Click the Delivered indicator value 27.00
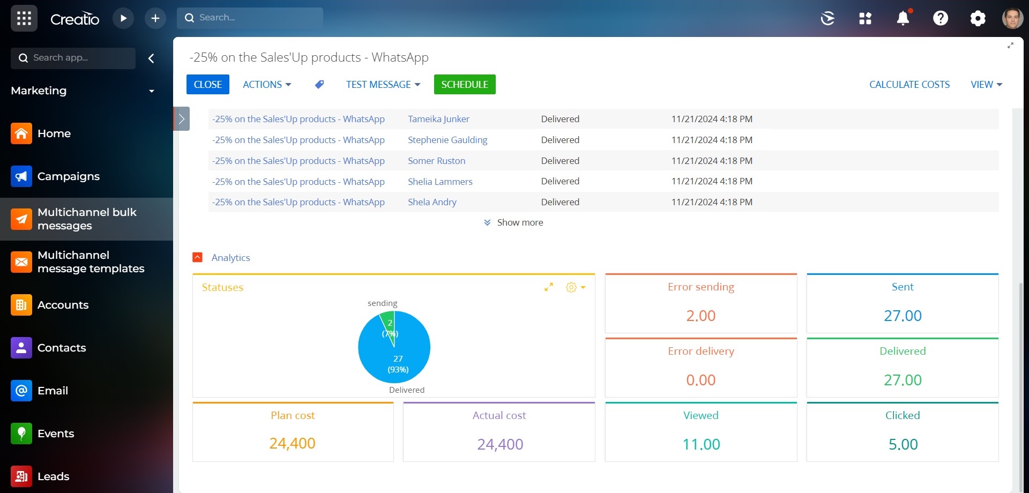This screenshot has width=1029, height=493. pyautogui.click(x=903, y=380)
